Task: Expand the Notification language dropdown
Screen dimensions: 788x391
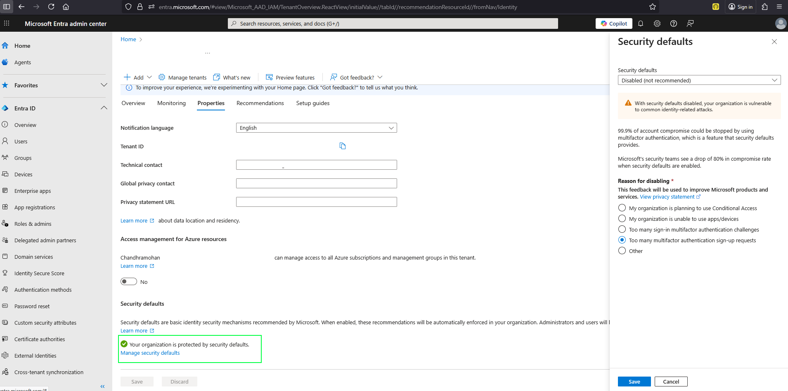Action: [x=316, y=128]
